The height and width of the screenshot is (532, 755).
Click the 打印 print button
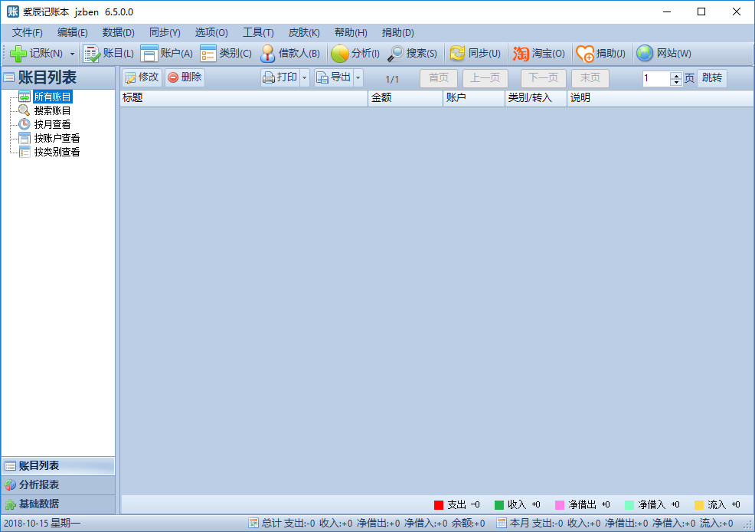pos(280,77)
